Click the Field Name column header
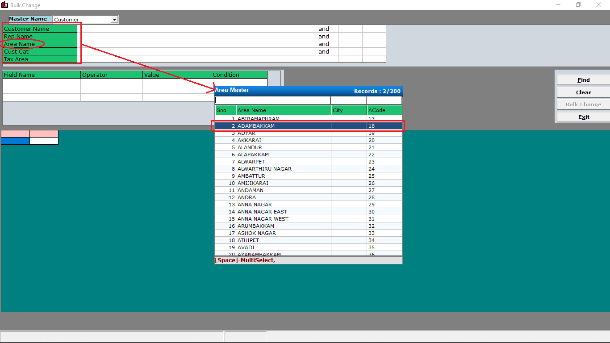610x343 pixels. [42, 75]
